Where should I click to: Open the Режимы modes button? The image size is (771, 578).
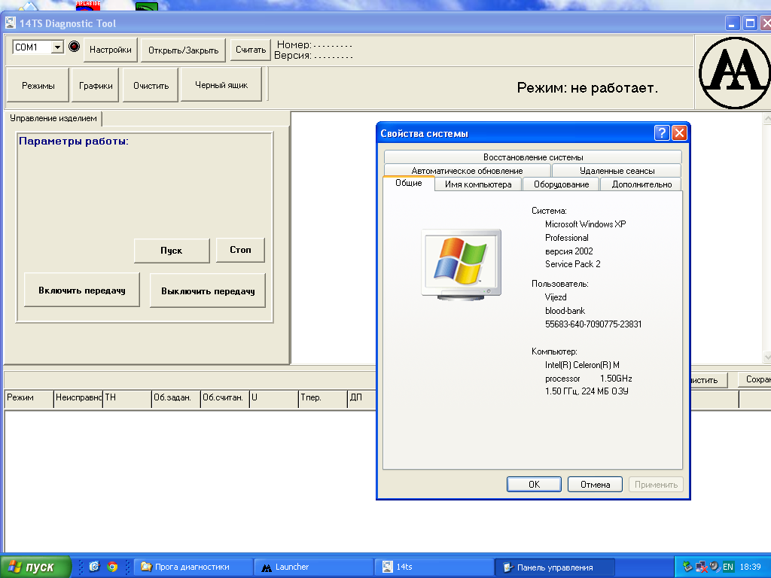(38, 86)
